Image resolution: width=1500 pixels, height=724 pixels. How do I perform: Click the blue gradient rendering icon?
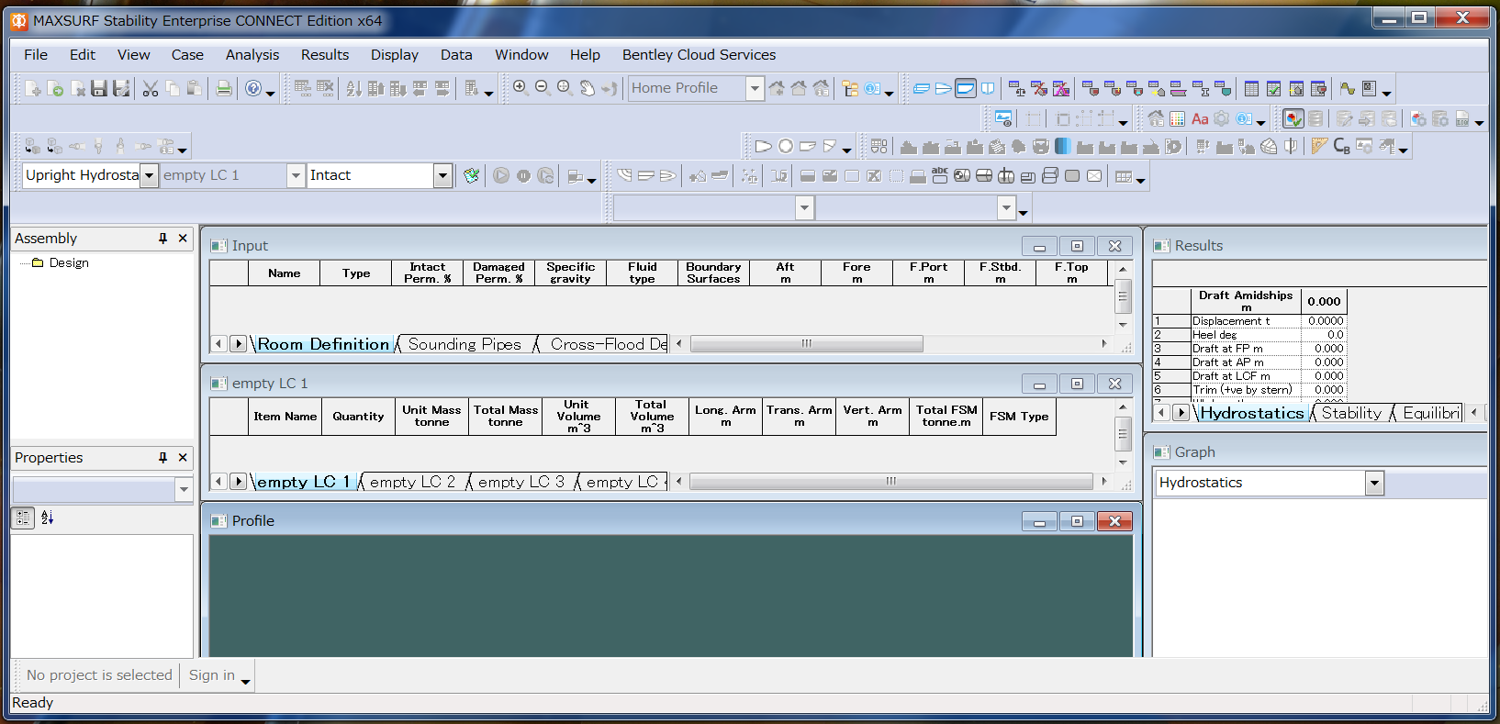point(1063,146)
